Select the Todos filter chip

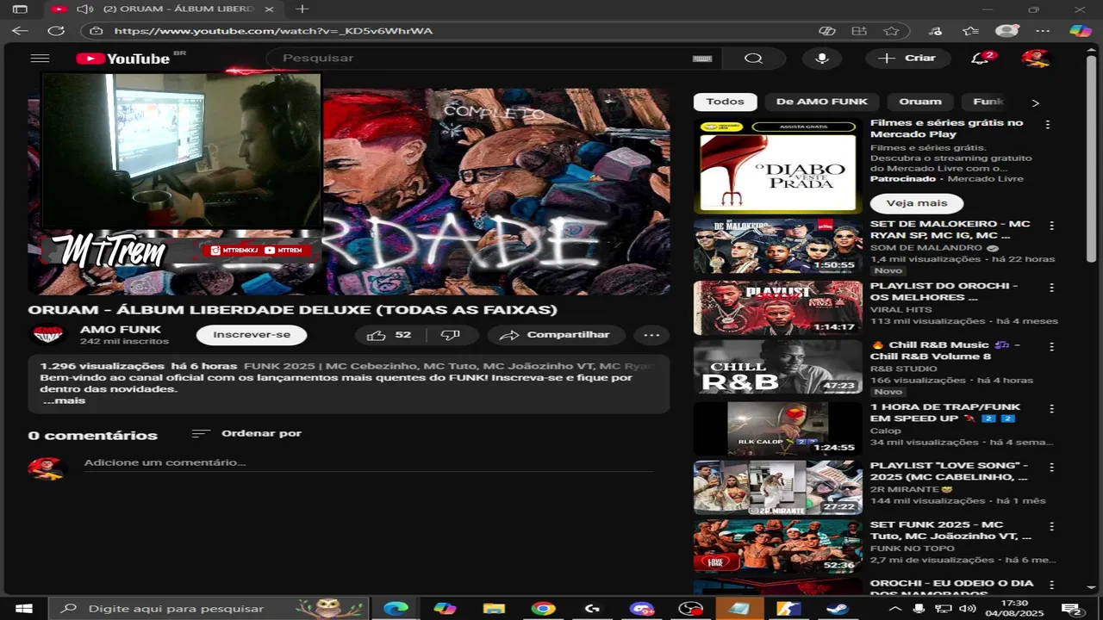tap(725, 102)
